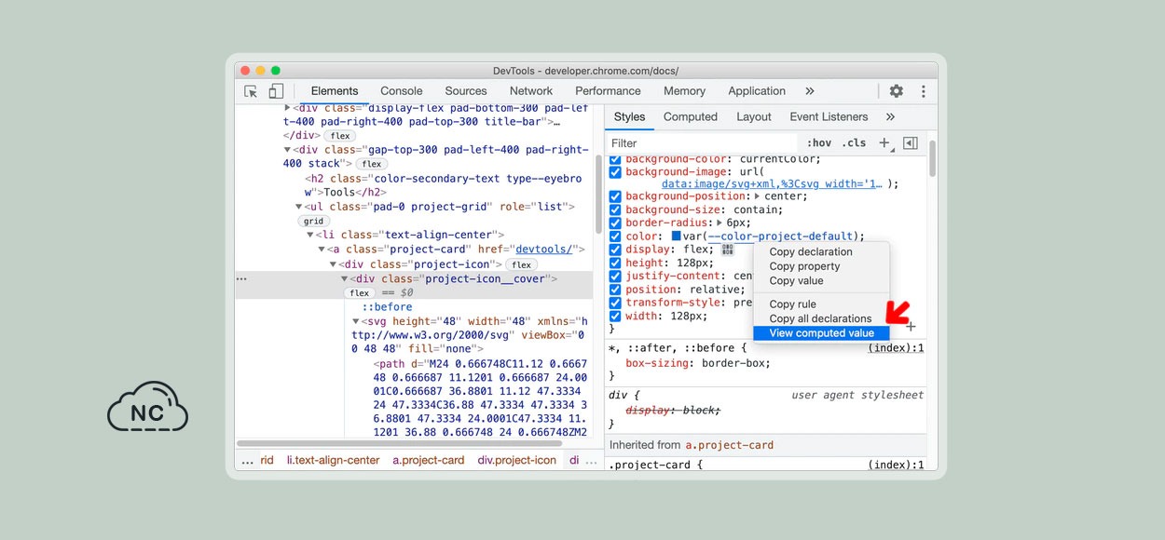Switch to the Computed tab
This screenshot has height=540, width=1165.
point(691,117)
